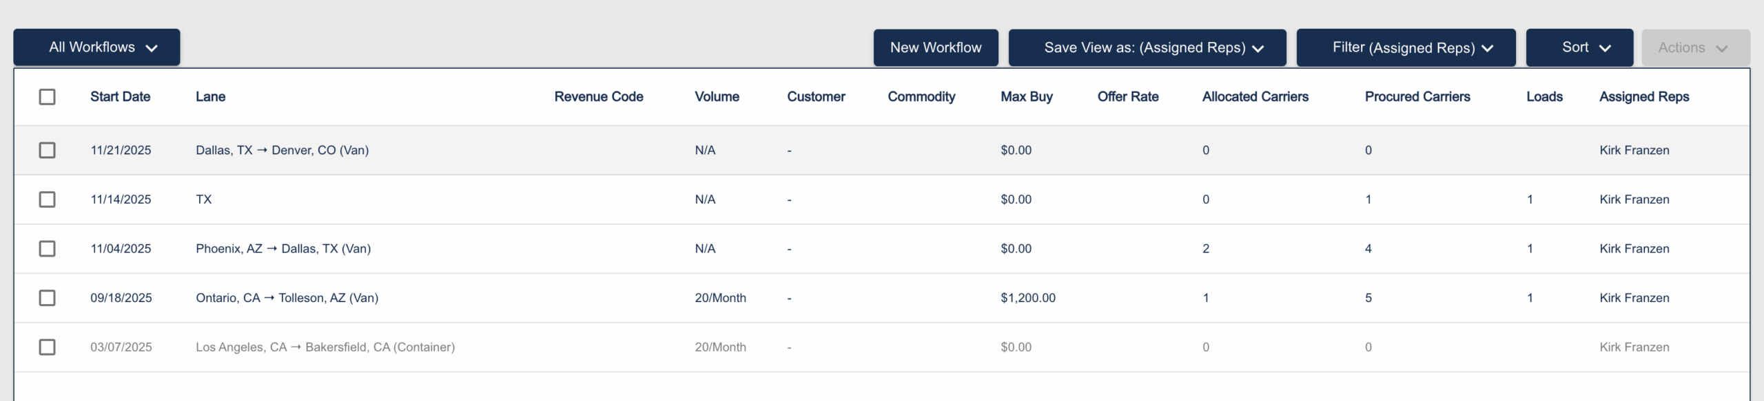Open the Ontario, CA to Tolleson, AZ lane
The image size is (1764, 401).
pos(287,298)
